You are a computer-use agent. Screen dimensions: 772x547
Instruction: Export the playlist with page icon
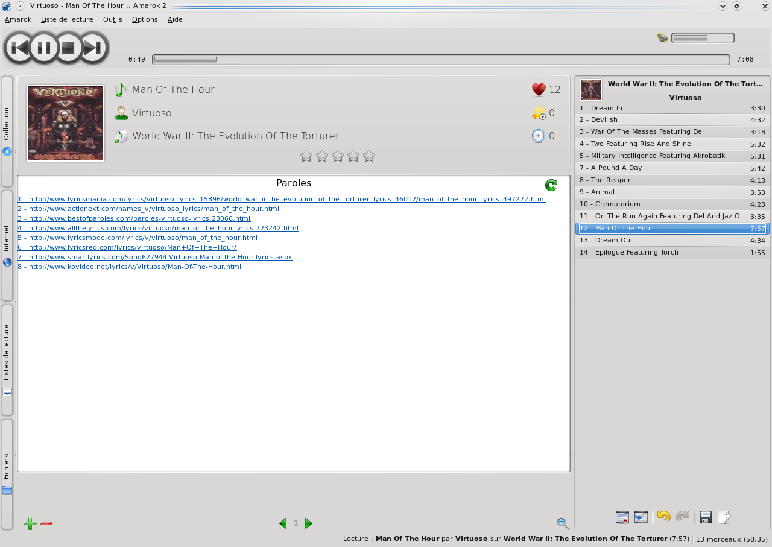tap(724, 517)
